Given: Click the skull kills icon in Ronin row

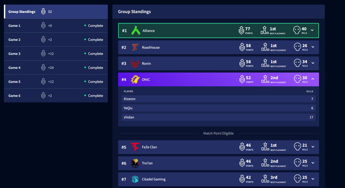Looking at the screenshot, I should point(297,63).
